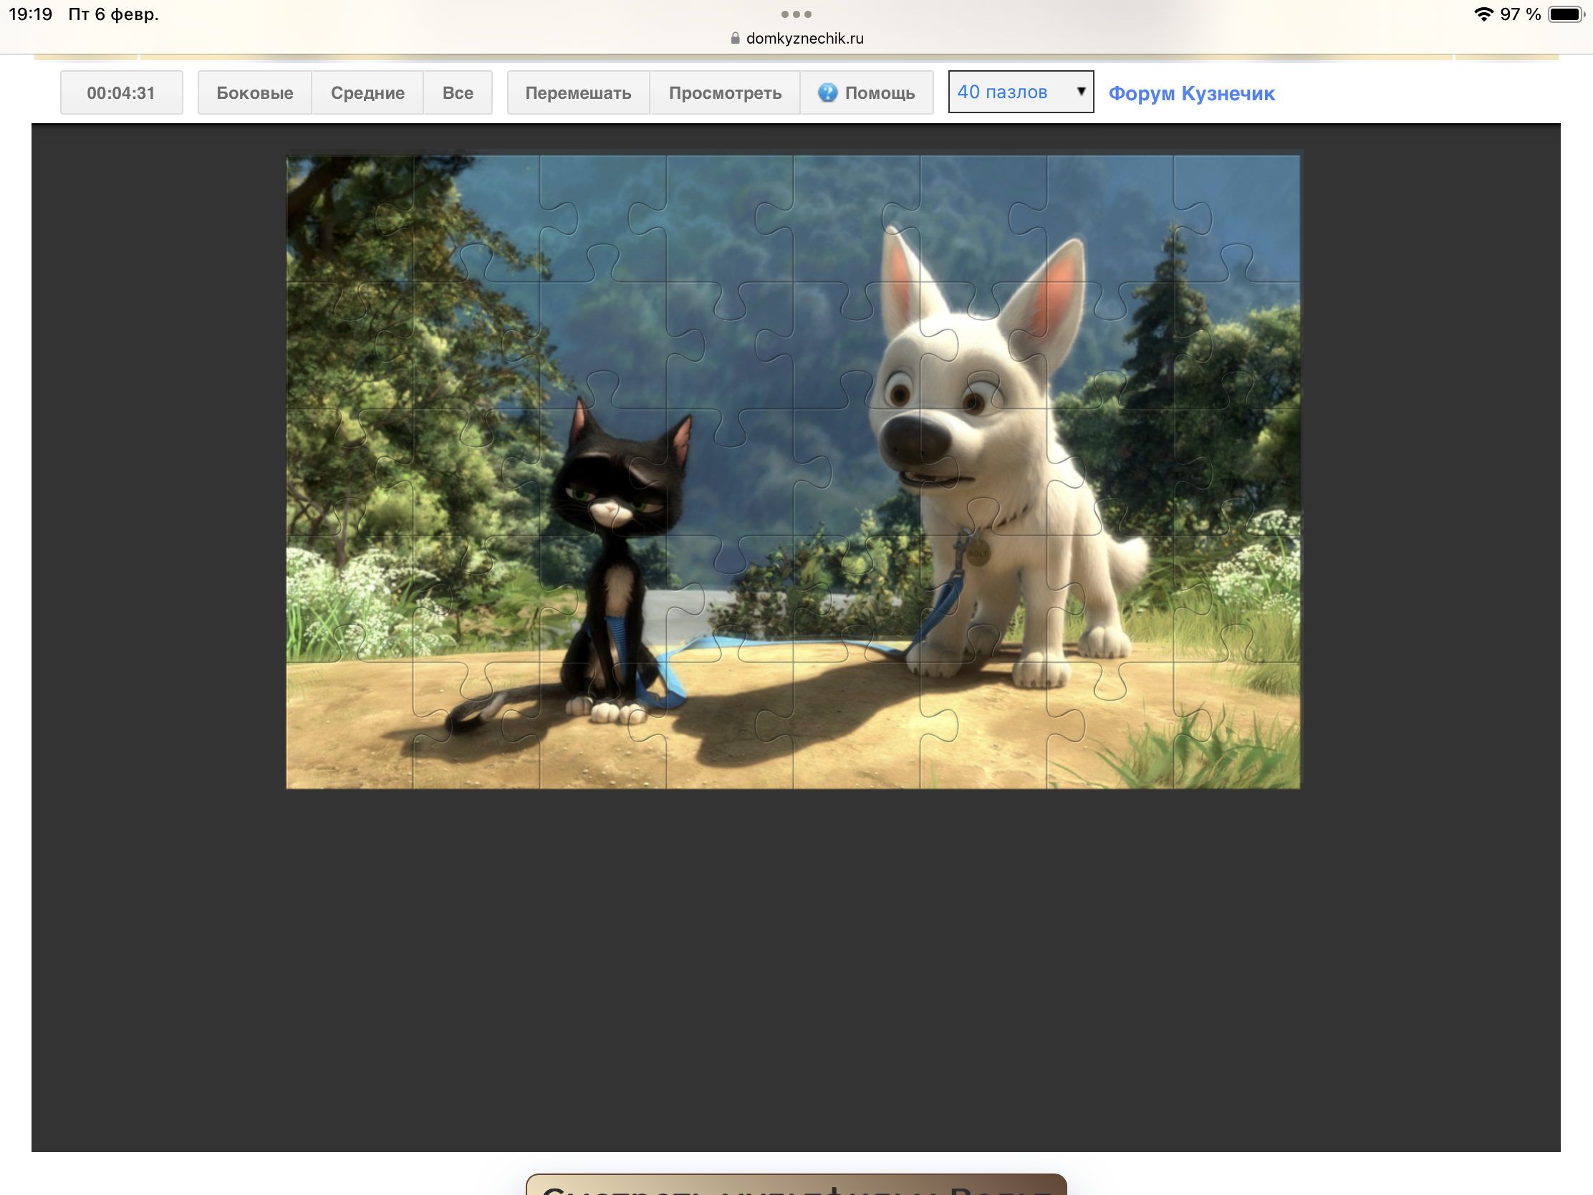Tap the three-dot multitasking icon at top
Viewport: 1593px width, 1195px height.
point(796,14)
